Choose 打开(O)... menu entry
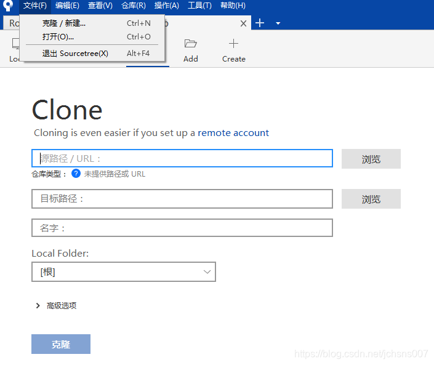This screenshot has height=365, width=434. coord(92,37)
